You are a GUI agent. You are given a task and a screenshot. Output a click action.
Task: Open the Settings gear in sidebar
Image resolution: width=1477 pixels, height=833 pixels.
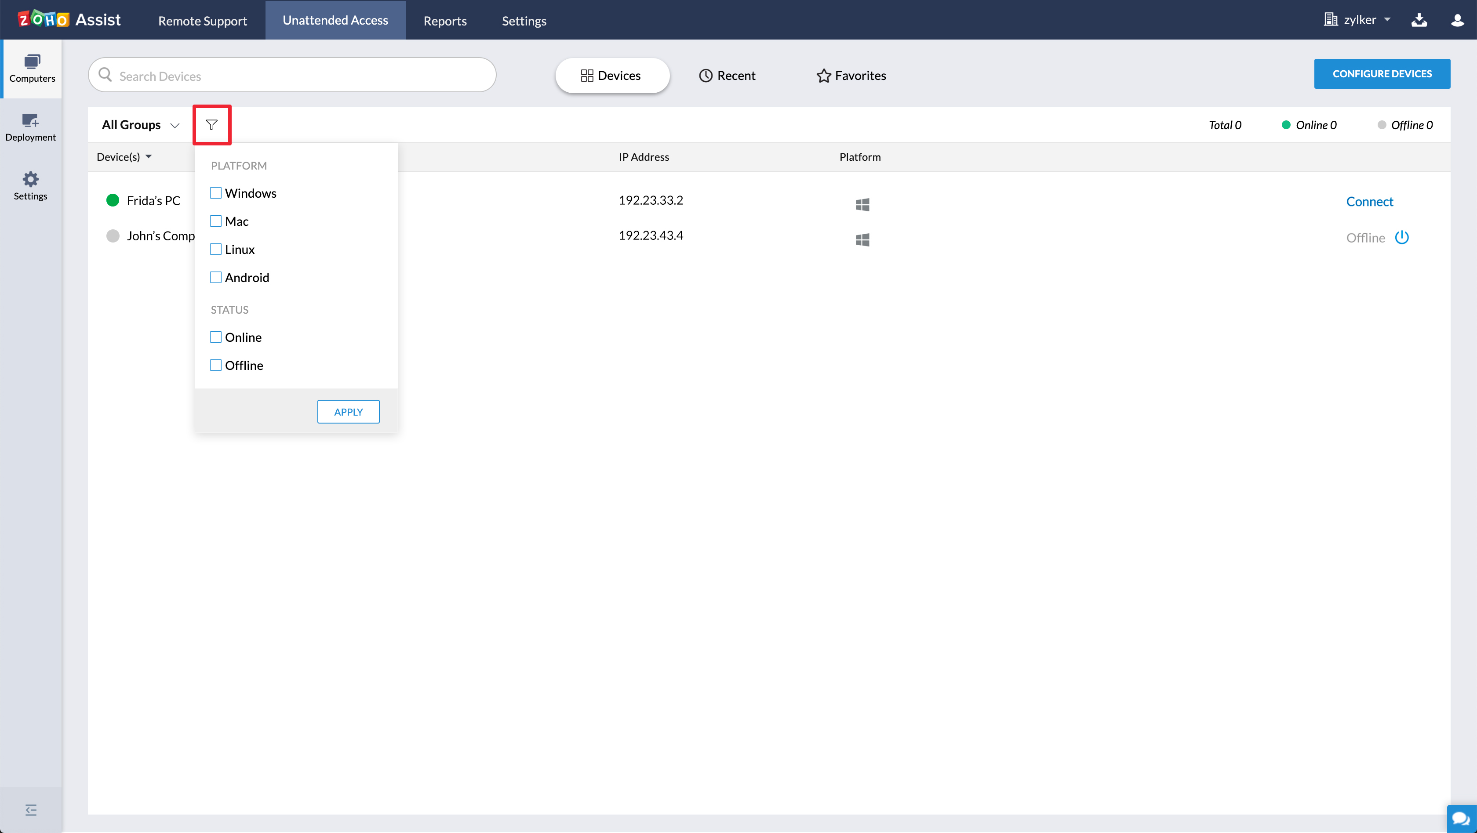30,185
